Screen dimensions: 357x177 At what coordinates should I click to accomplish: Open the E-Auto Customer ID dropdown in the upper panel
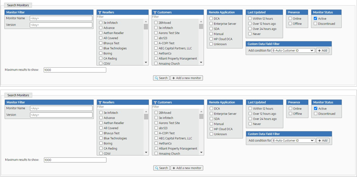[293, 51]
